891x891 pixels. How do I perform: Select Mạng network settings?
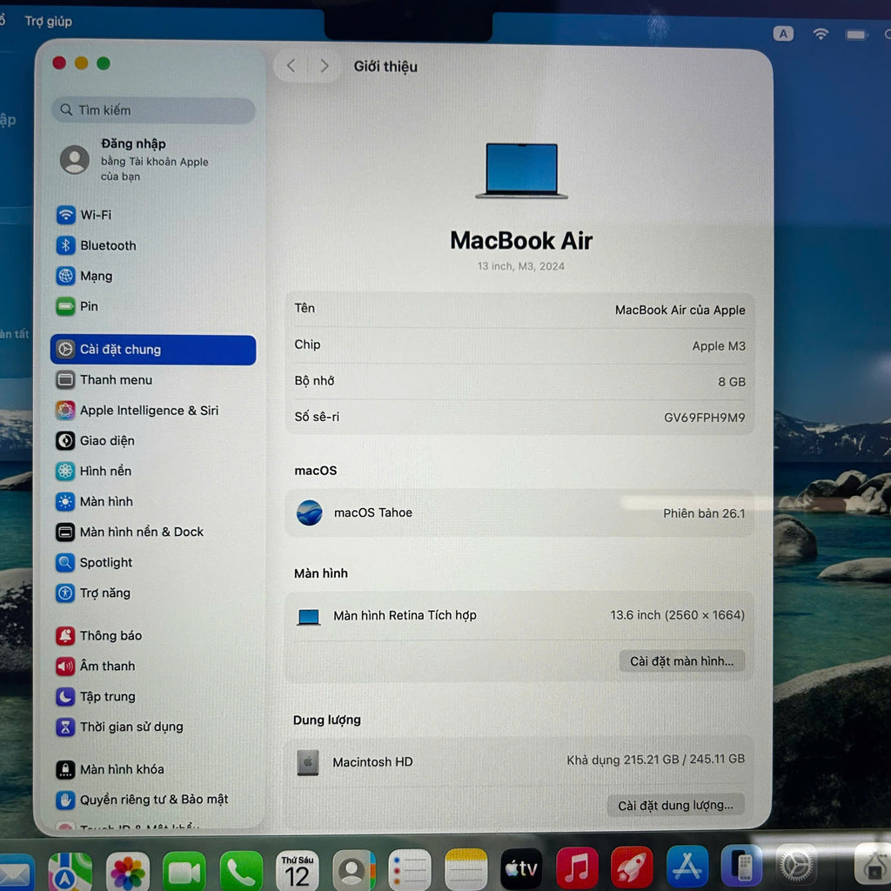point(96,276)
